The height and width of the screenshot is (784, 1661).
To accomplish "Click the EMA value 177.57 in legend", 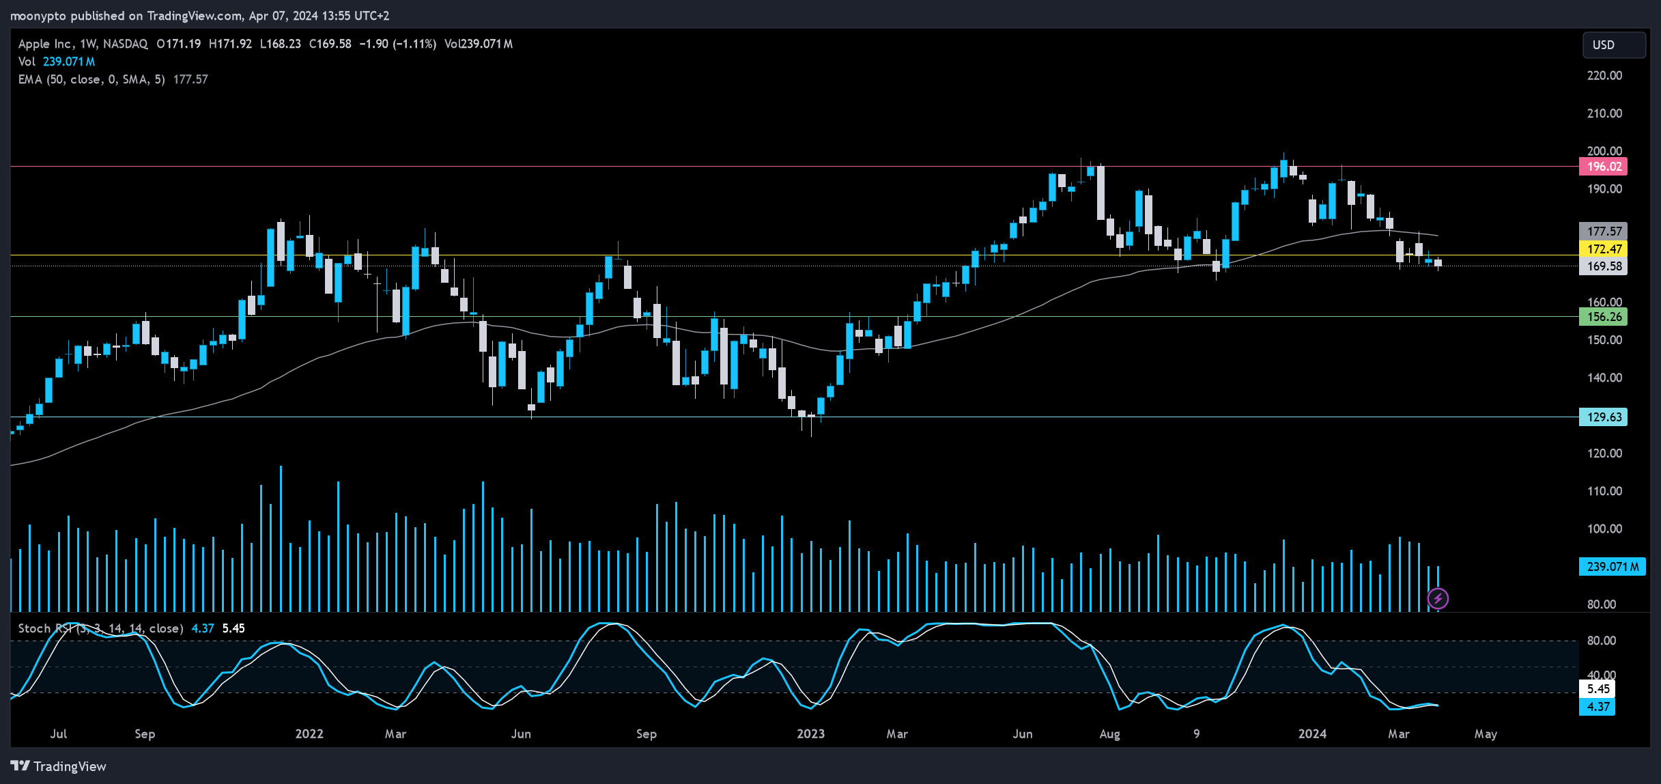I will [x=190, y=79].
